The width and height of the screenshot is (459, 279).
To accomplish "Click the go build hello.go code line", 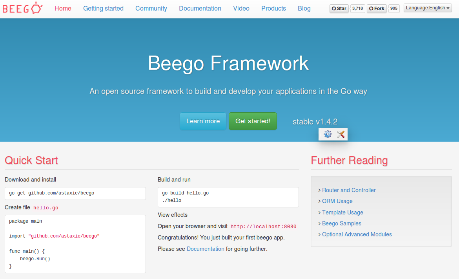I will 185,193.
